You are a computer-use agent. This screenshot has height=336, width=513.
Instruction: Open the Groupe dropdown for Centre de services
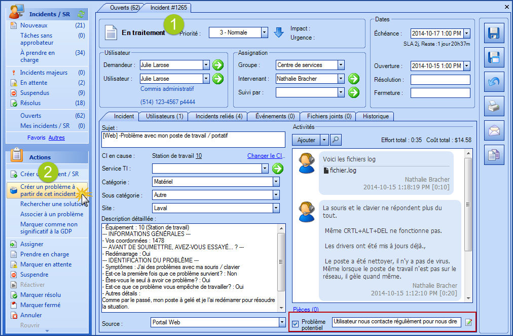341,65
